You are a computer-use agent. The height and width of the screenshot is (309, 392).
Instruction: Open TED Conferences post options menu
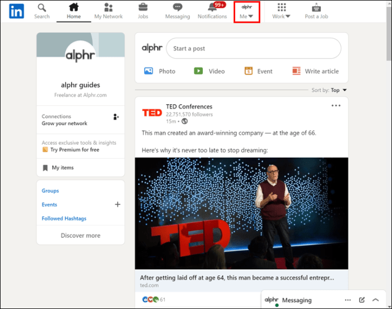coord(336,105)
